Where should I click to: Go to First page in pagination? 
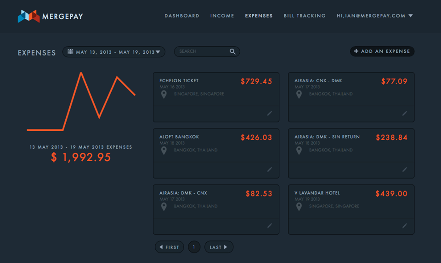[x=170, y=247]
